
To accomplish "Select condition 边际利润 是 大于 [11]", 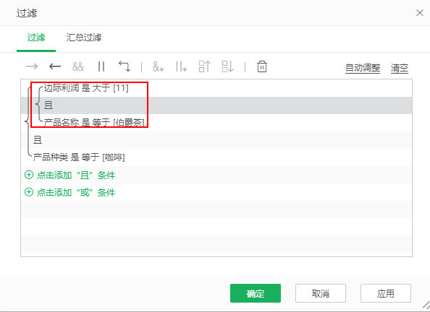I will pos(216,88).
